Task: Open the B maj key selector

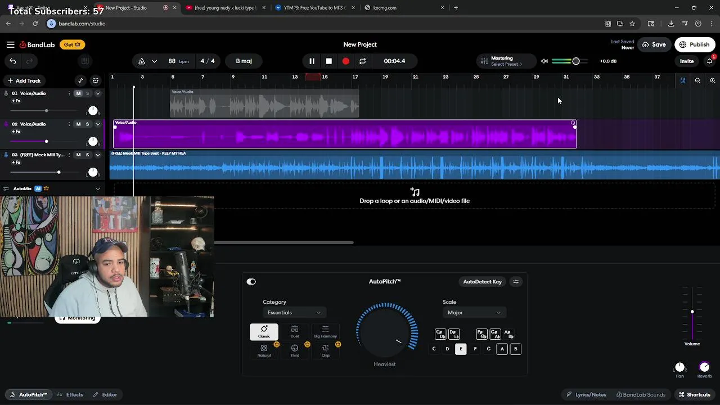Action: 244,61
